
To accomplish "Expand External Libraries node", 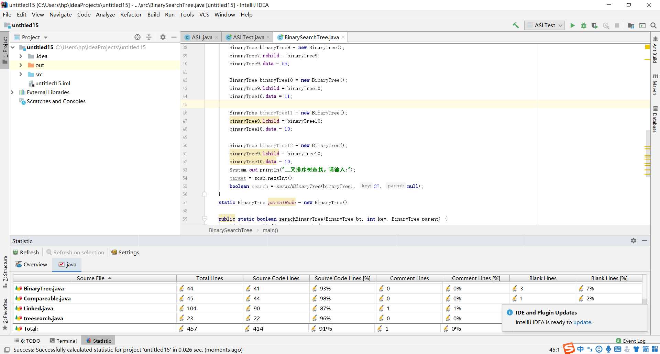I will 13,92.
